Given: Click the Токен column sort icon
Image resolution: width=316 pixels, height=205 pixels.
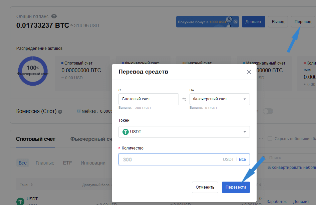Looking at the screenshot, I should (x=32, y=185).
